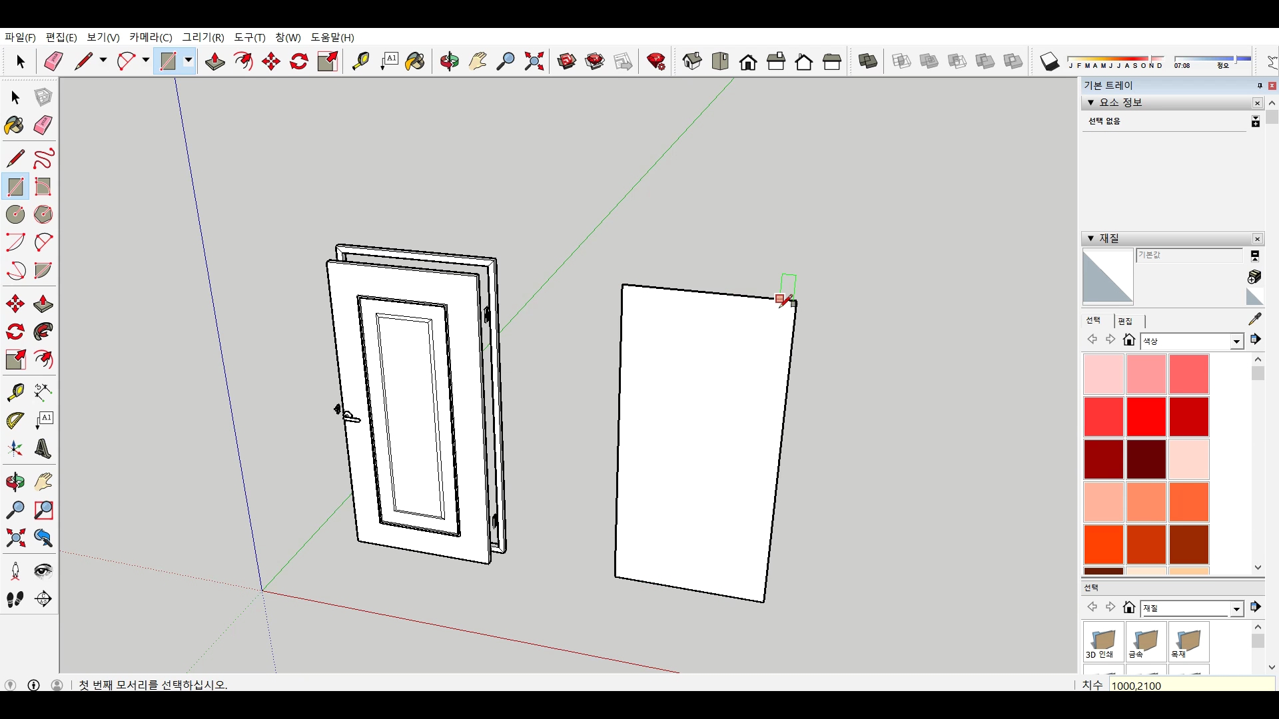The height and width of the screenshot is (719, 1279).
Task: Open the rectangle tool dropdown arrow
Action: point(189,61)
